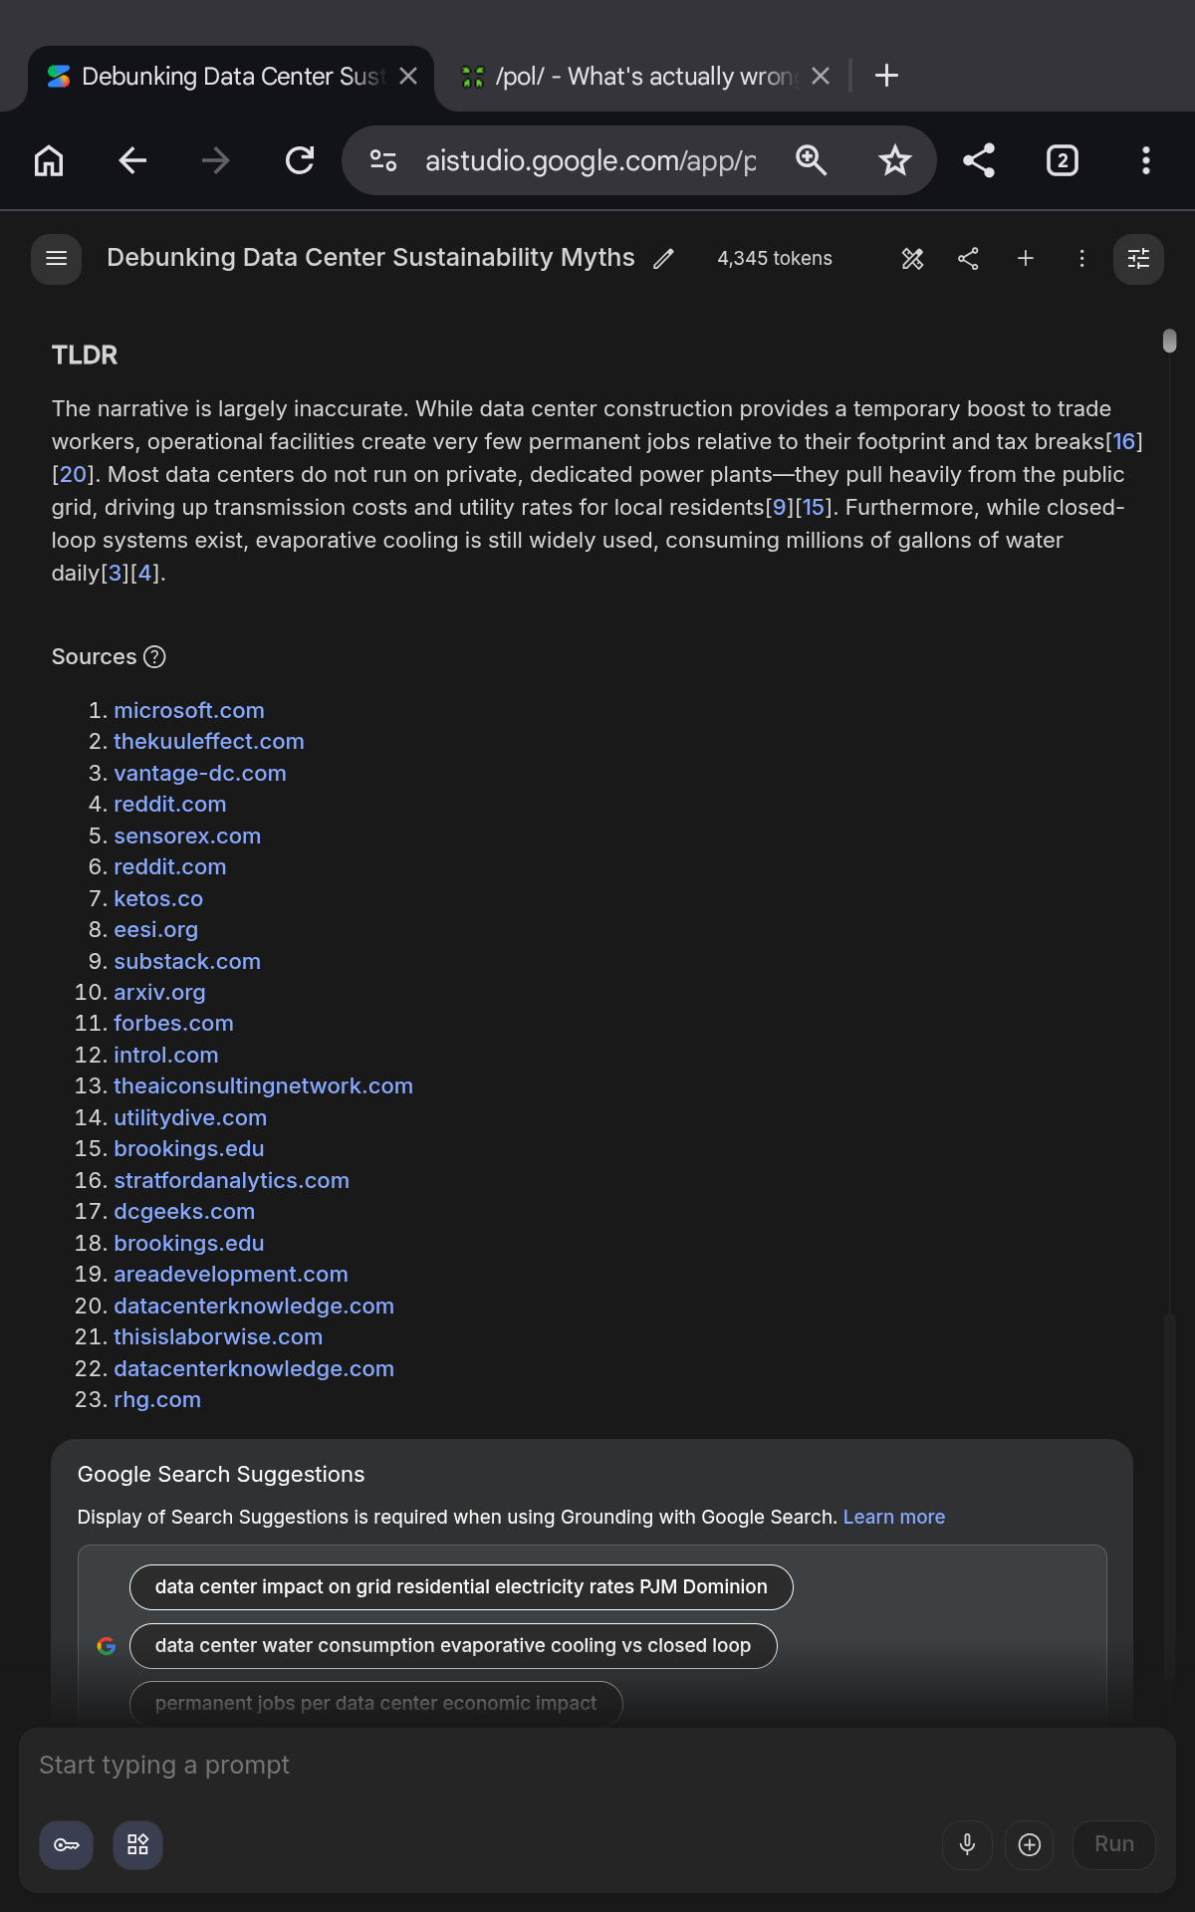Viewport: 1195px width, 1912px height.
Task: Activate microphone voice input
Action: click(x=967, y=1845)
